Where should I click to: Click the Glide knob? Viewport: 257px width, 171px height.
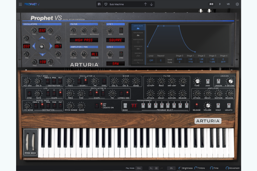click(x=81, y=106)
